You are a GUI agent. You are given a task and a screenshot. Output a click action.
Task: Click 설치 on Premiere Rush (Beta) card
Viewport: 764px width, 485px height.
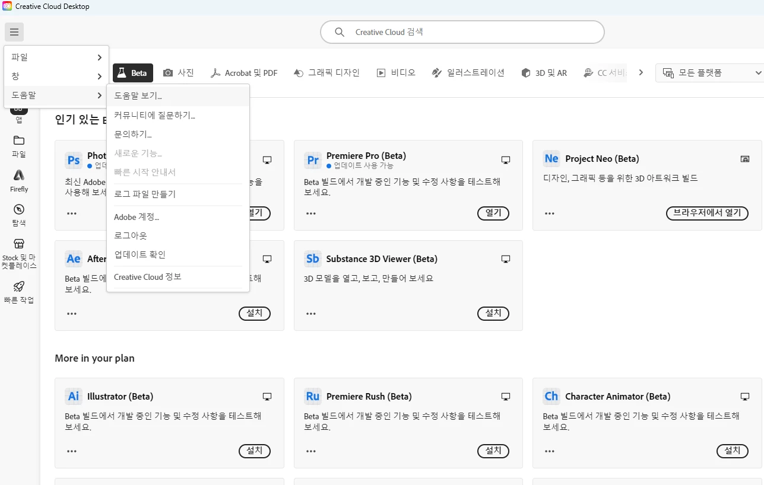point(493,451)
